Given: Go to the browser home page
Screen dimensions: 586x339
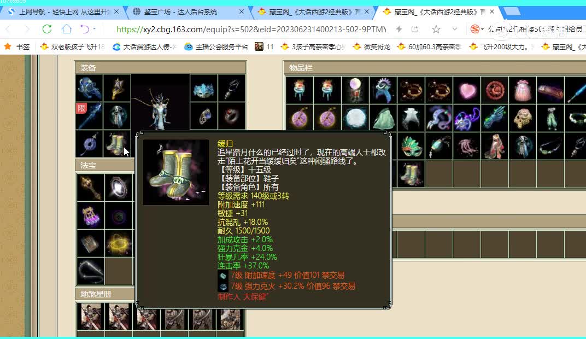Looking at the screenshot, I should coord(67,29).
